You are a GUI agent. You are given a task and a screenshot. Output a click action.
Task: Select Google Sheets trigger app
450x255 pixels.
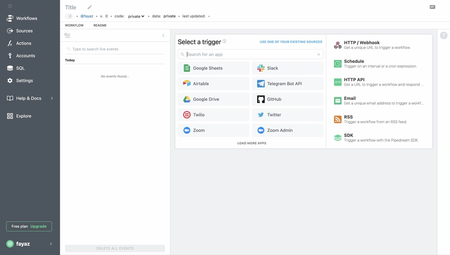pyautogui.click(x=214, y=68)
